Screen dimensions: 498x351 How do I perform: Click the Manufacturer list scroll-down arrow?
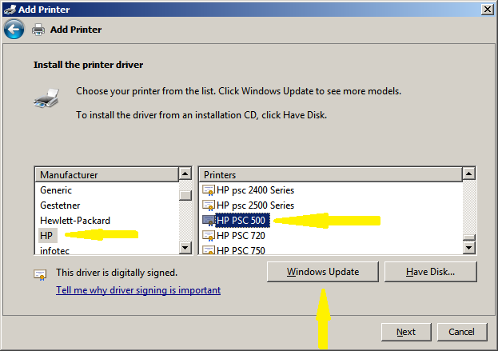[x=185, y=247]
